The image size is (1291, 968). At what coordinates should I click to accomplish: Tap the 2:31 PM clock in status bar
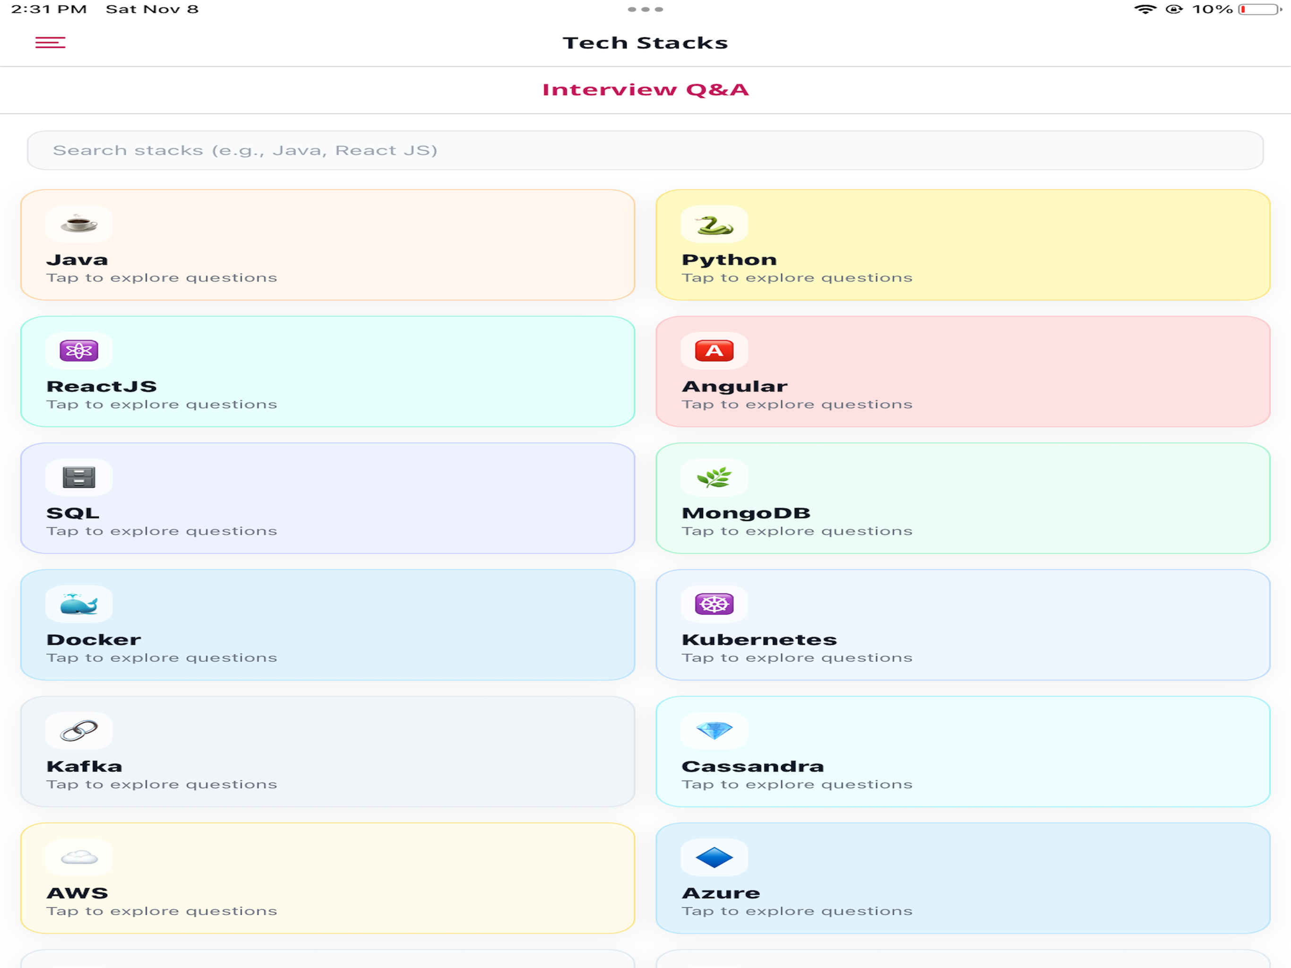(49, 9)
